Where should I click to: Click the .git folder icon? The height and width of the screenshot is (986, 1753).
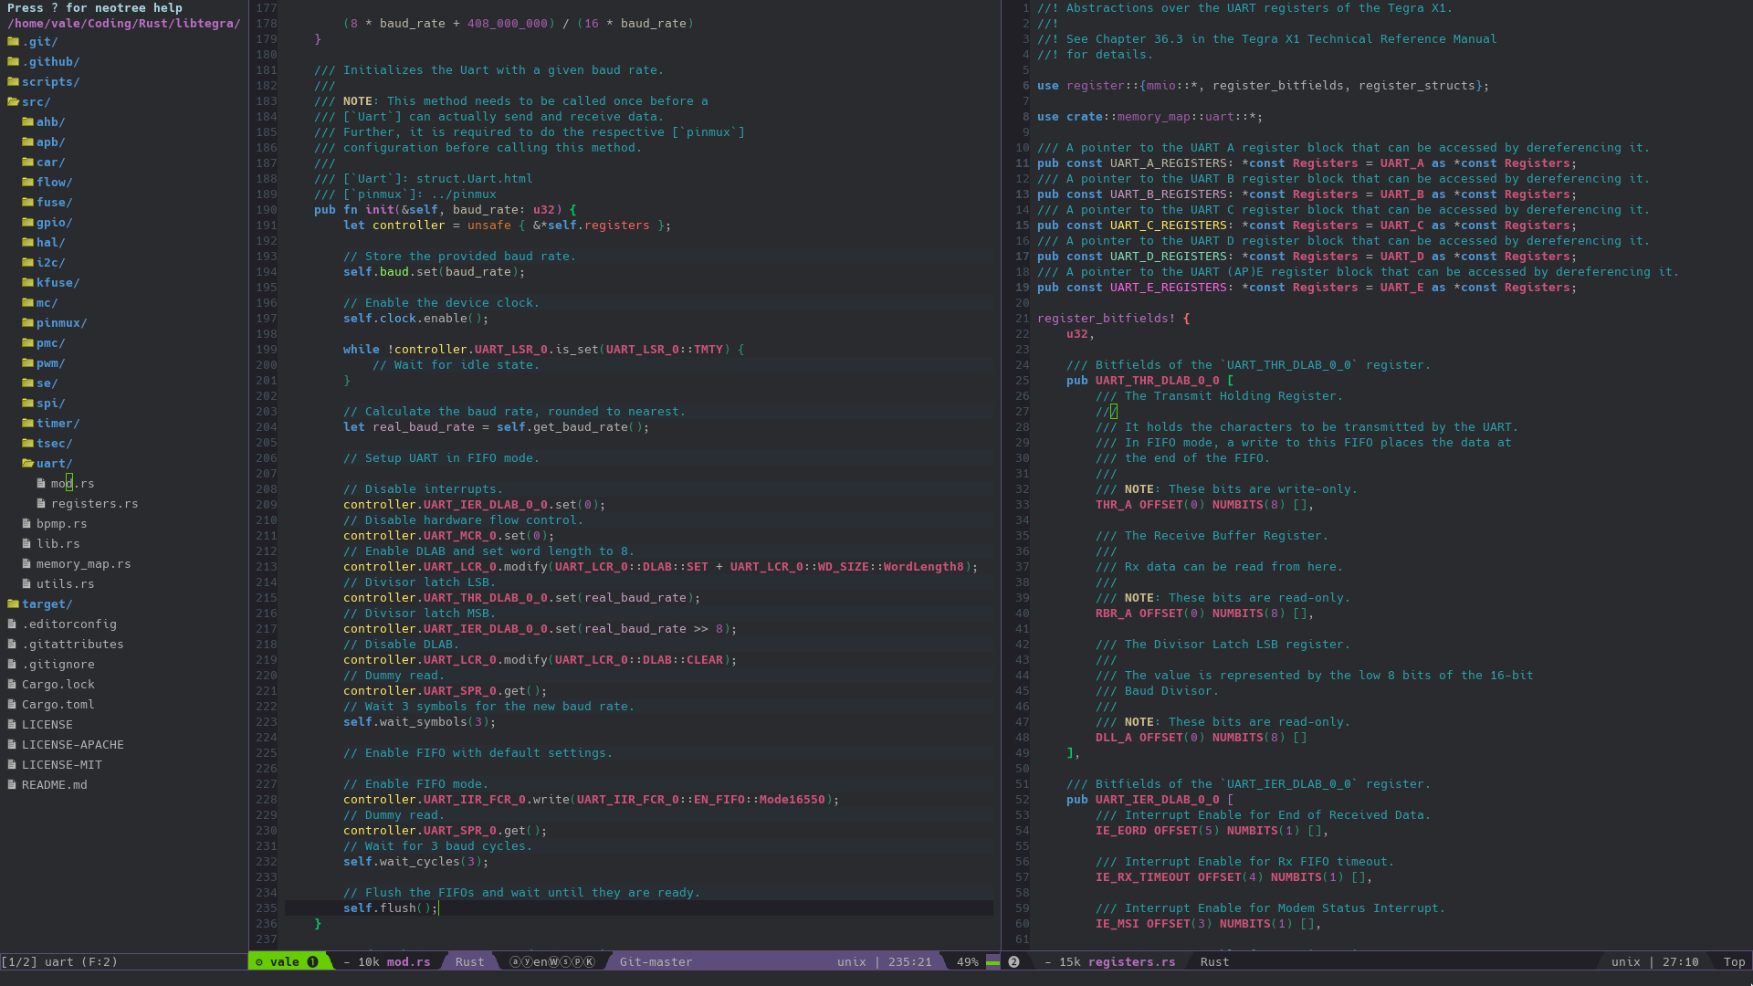click(x=13, y=42)
